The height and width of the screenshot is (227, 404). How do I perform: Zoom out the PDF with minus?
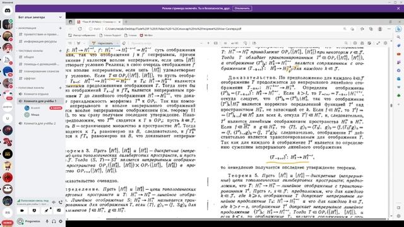(x=201, y=44)
